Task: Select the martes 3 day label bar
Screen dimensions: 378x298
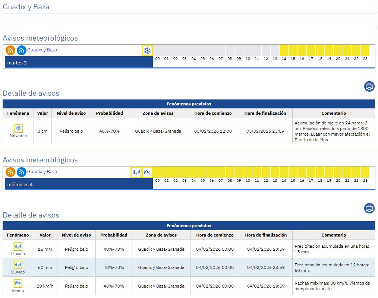Action: click(x=79, y=63)
